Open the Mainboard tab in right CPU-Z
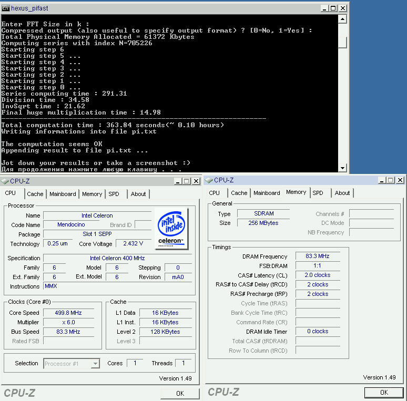Screen dimensions: 407x401 (x=267, y=193)
